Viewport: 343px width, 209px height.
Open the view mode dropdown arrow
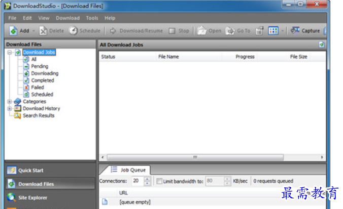pos(283,31)
